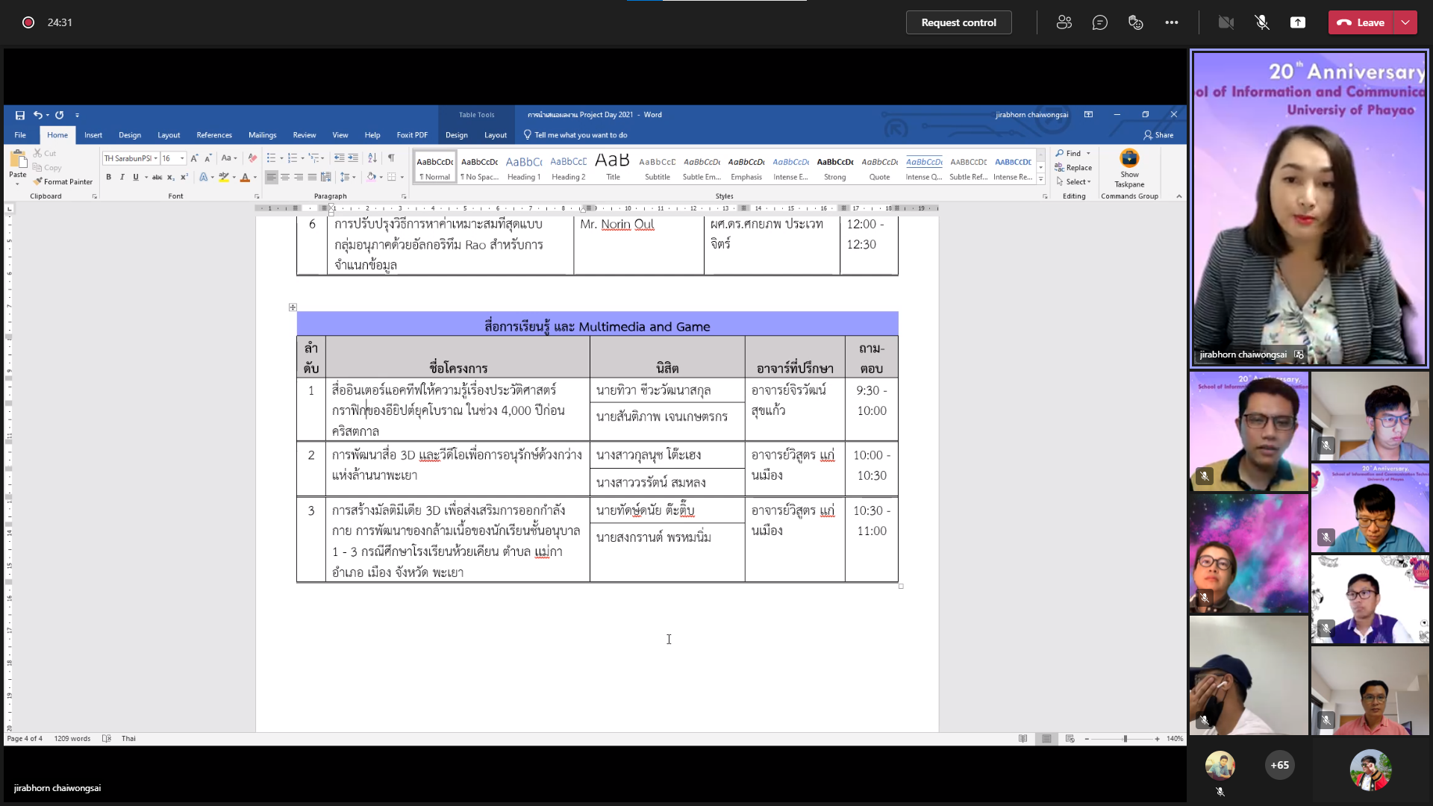Expand the Leave options arrow
Image resolution: width=1433 pixels, height=806 pixels.
[1405, 22]
